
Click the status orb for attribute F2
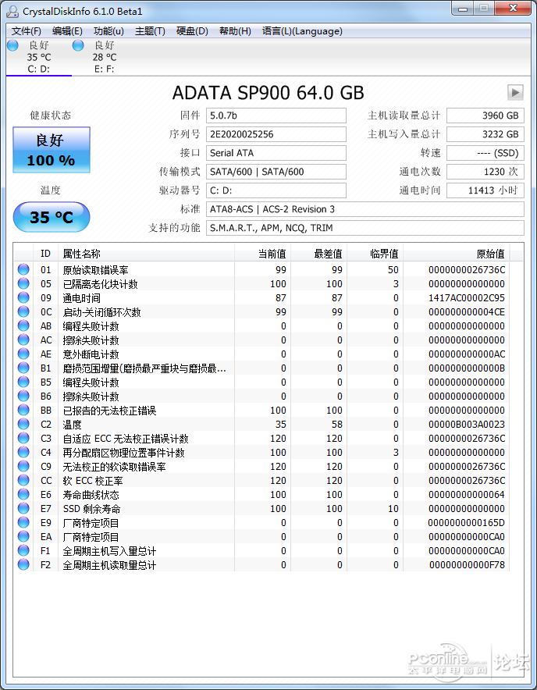click(x=23, y=564)
